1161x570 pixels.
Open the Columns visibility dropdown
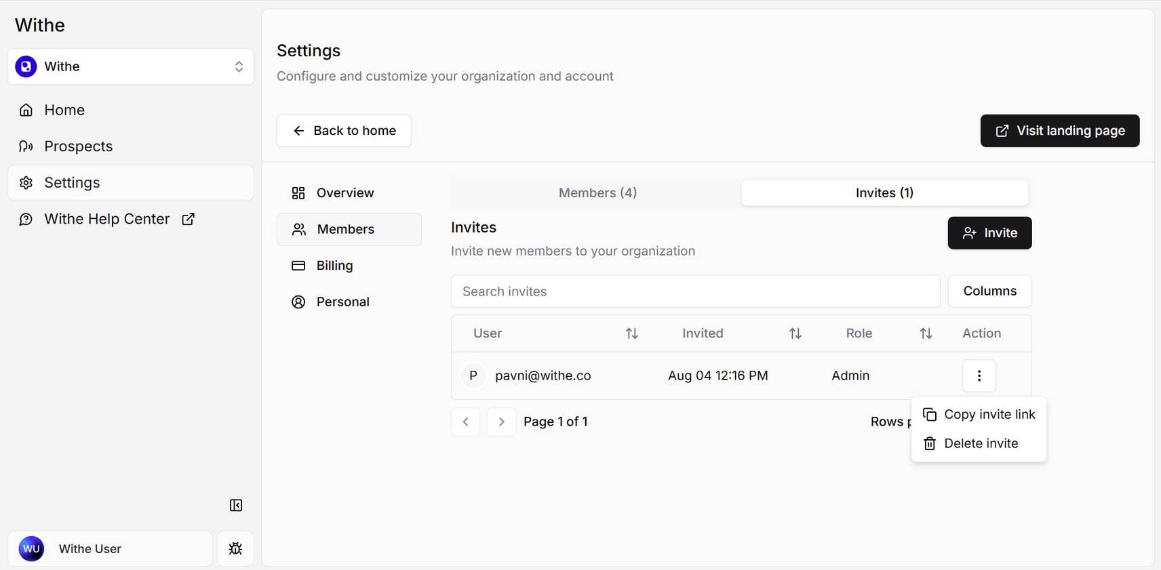tap(990, 291)
